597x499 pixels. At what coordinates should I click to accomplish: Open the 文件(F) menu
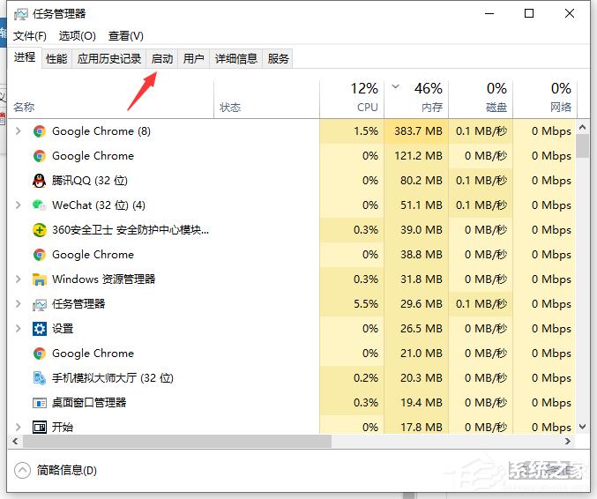click(x=30, y=36)
